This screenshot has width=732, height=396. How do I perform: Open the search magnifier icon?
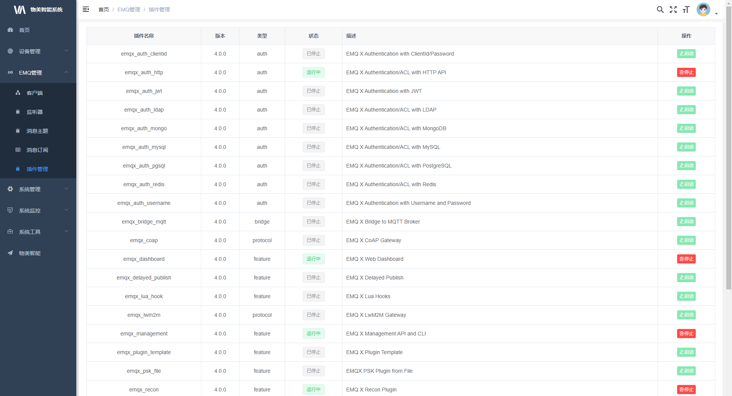click(x=660, y=10)
